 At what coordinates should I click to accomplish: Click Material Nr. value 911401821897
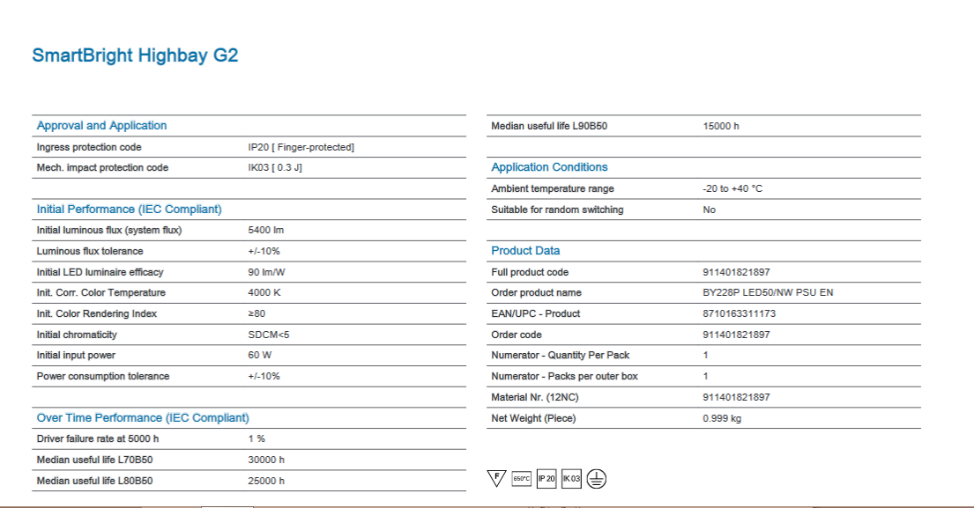(x=736, y=398)
